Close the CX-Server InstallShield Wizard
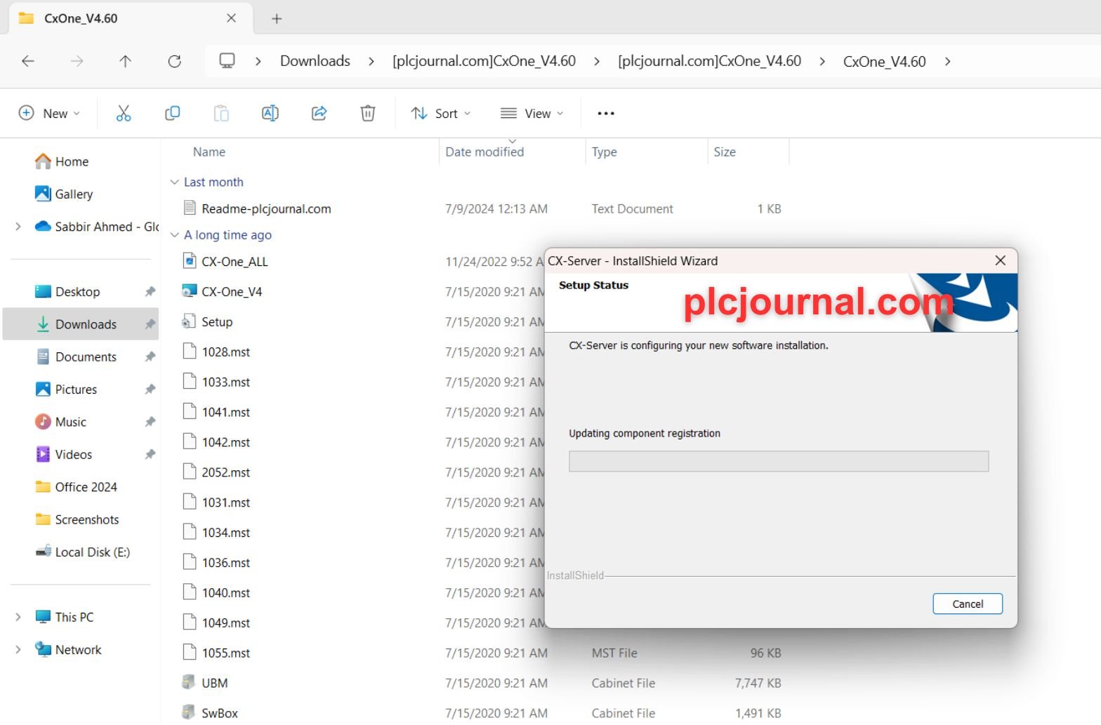Viewport: 1101px width, 725px height. tap(1000, 260)
